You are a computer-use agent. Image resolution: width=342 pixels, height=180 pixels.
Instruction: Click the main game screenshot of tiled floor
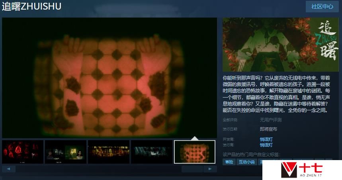tap(109, 78)
